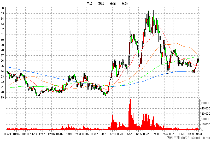
Task: Click the 11/14 date axis label
Action: pyautogui.click(x=34, y=134)
